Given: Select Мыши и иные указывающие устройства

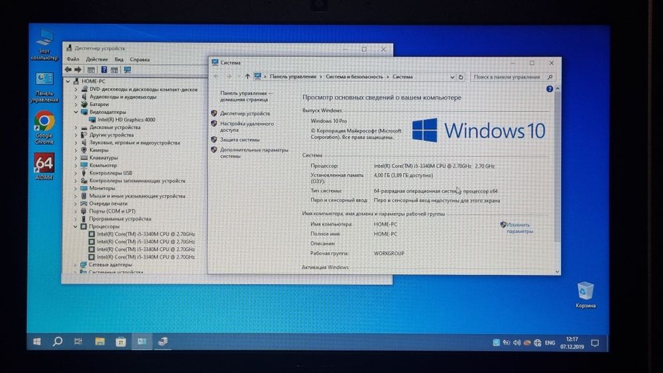Looking at the screenshot, I should [x=137, y=196].
